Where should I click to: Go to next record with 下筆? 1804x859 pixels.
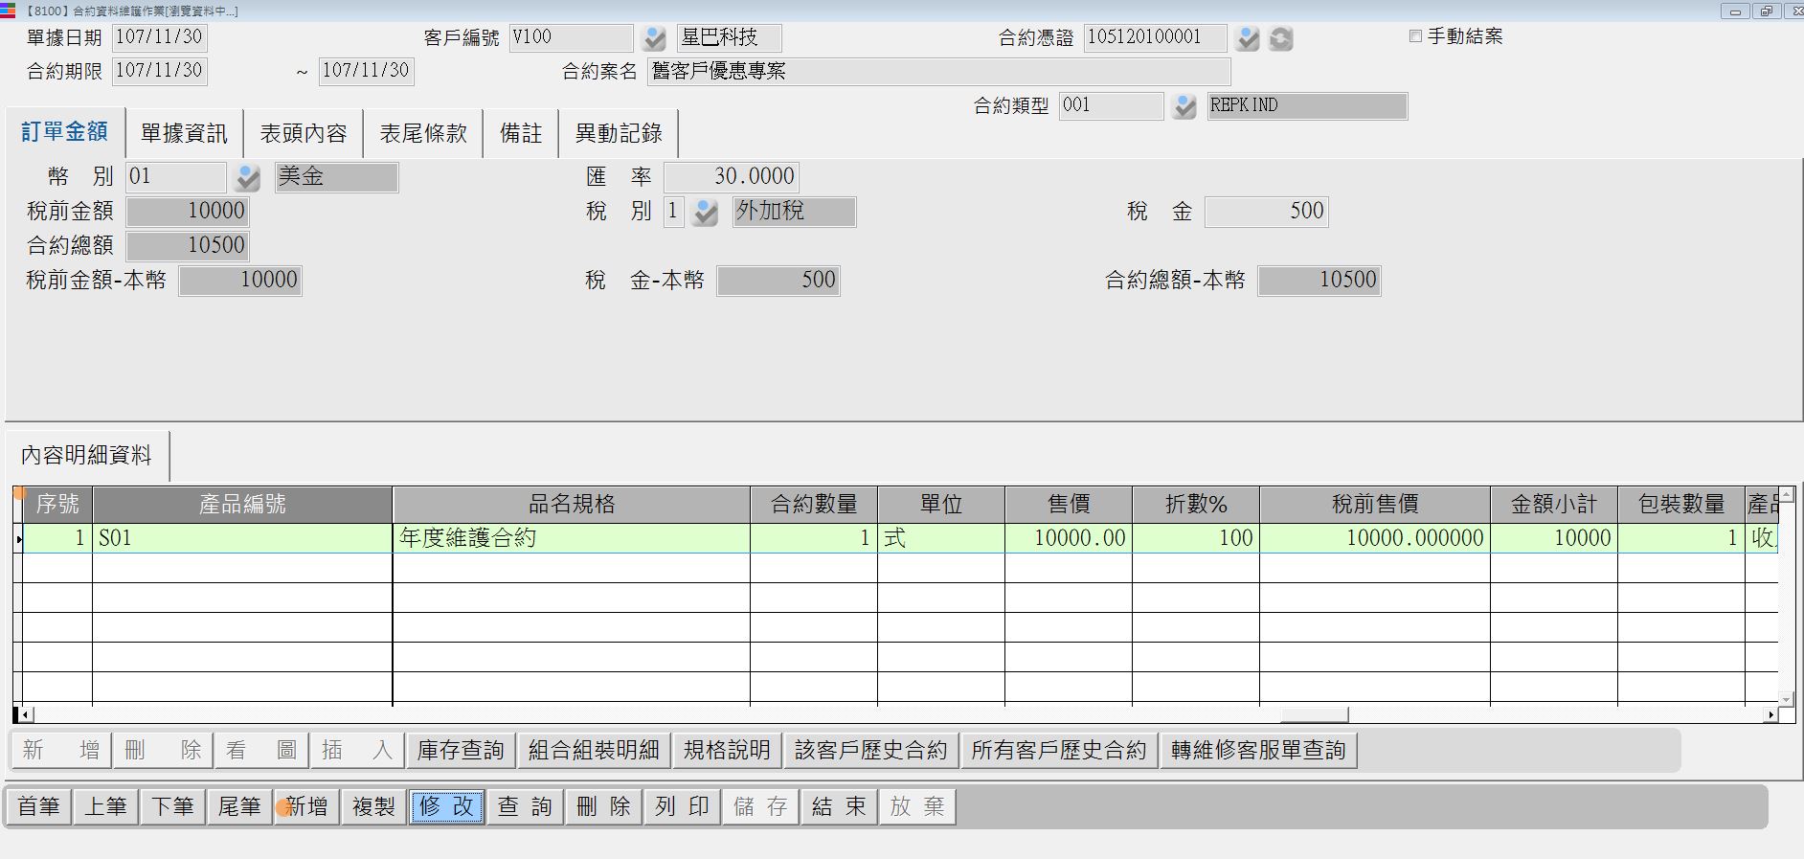point(172,807)
